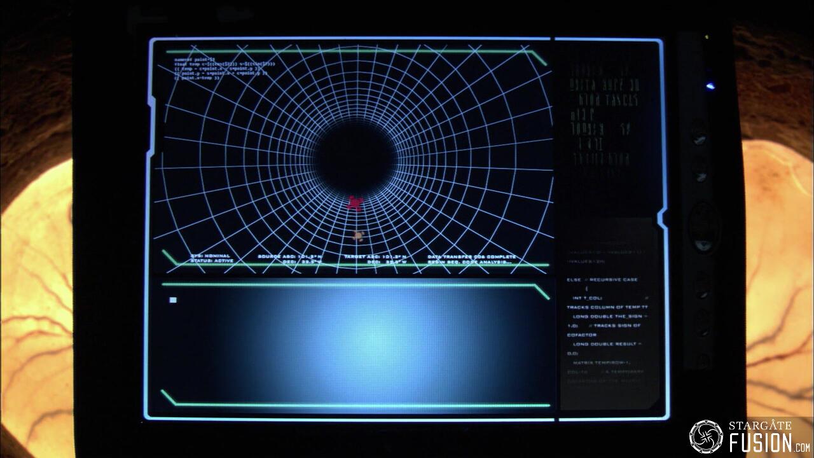Select the black hole at the grid center
Viewport: 814px width, 458px height.
pyautogui.click(x=355, y=156)
